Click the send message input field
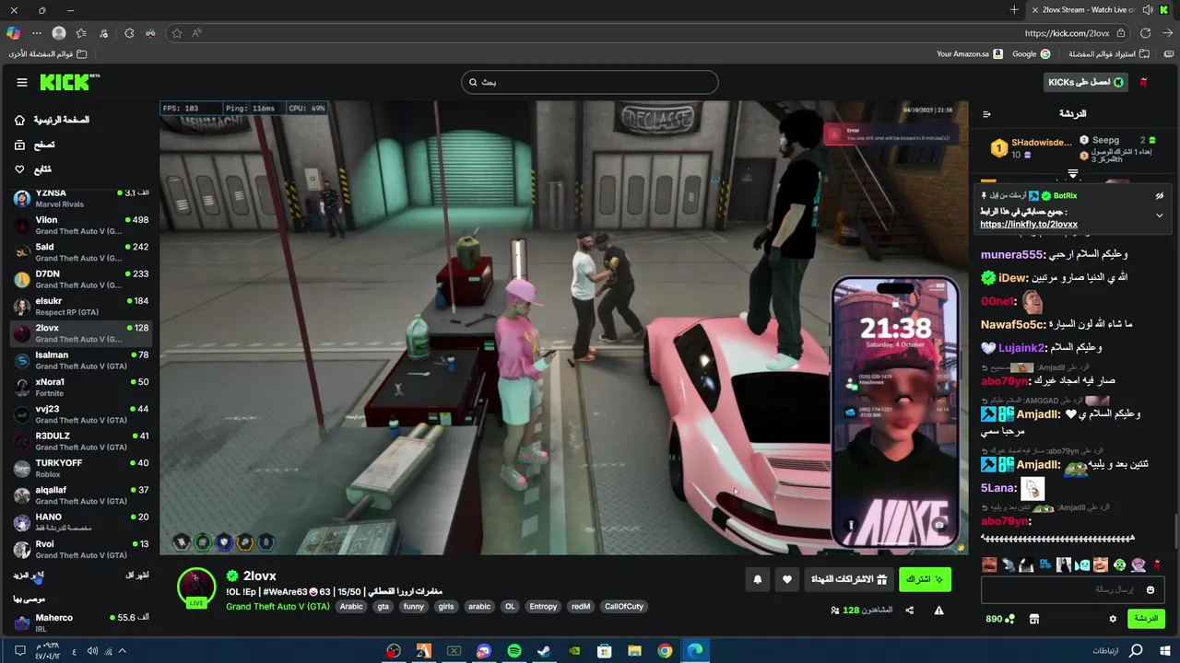 1073,589
